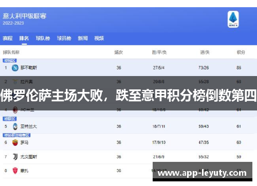Click the 意大利甲级联赛 league title
The width and height of the screenshot is (257, 186).
25,16
